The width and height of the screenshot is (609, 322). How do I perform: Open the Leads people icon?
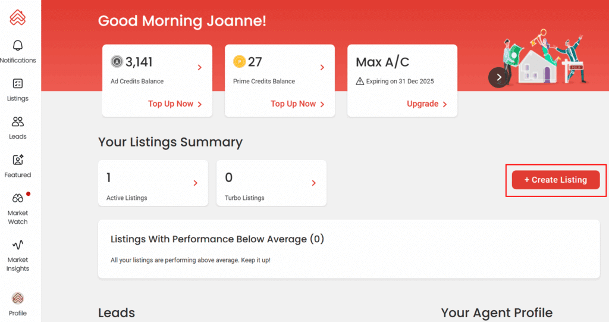tap(18, 122)
